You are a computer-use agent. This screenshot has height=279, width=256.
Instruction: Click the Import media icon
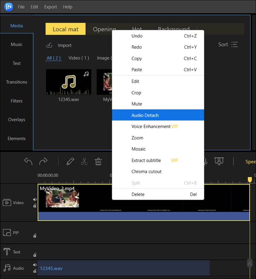click(x=49, y=45)
